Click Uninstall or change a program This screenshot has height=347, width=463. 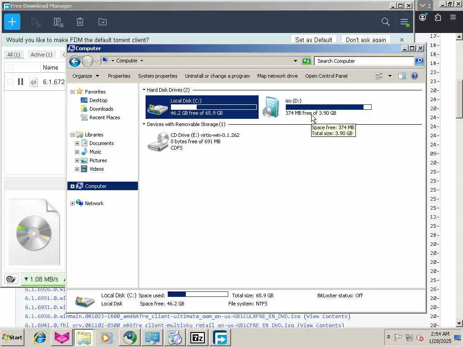pyautogui.click(x=217, y=76)
